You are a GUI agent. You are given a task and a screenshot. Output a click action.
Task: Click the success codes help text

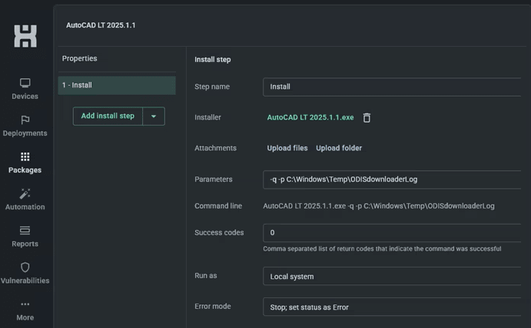point(382,249)
